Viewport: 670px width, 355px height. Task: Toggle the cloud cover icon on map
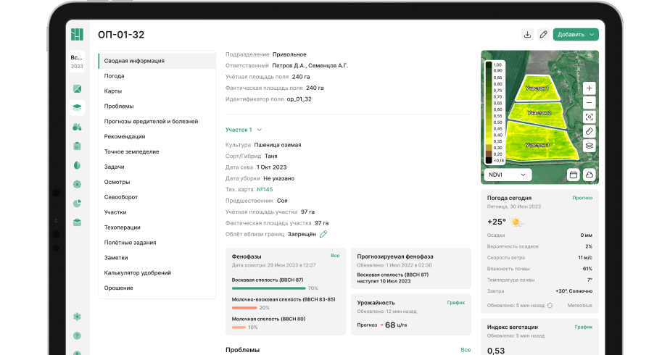click(x=589, y=175)
